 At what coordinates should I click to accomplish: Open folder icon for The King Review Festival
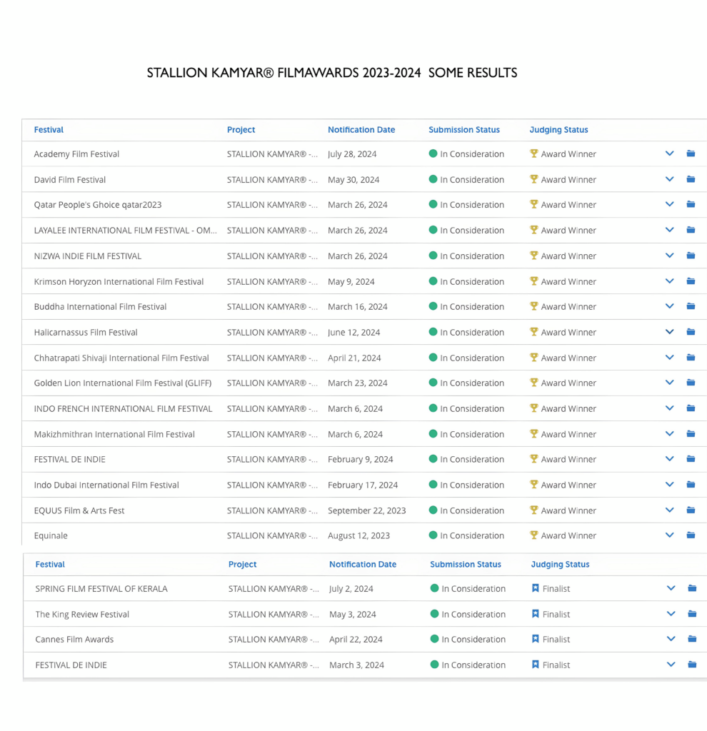[x=692, y=614]
